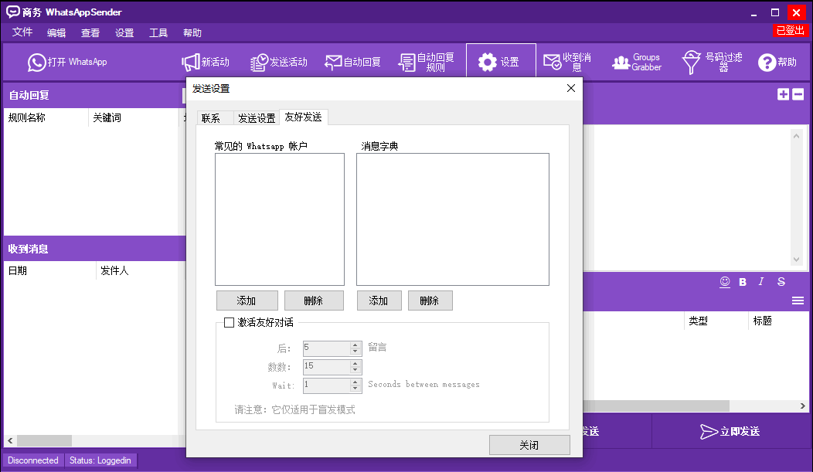
Task: Open the 工具 menu
Action: pyautogui.click(x=158, y=32)
